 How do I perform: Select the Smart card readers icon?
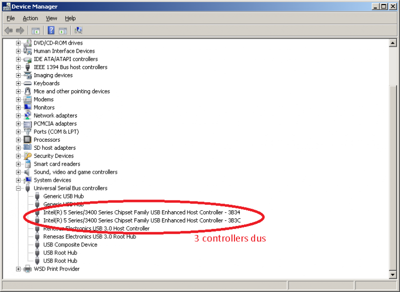coord(27,164)
